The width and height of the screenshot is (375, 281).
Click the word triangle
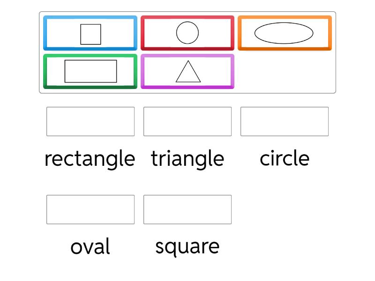(187, 159)
